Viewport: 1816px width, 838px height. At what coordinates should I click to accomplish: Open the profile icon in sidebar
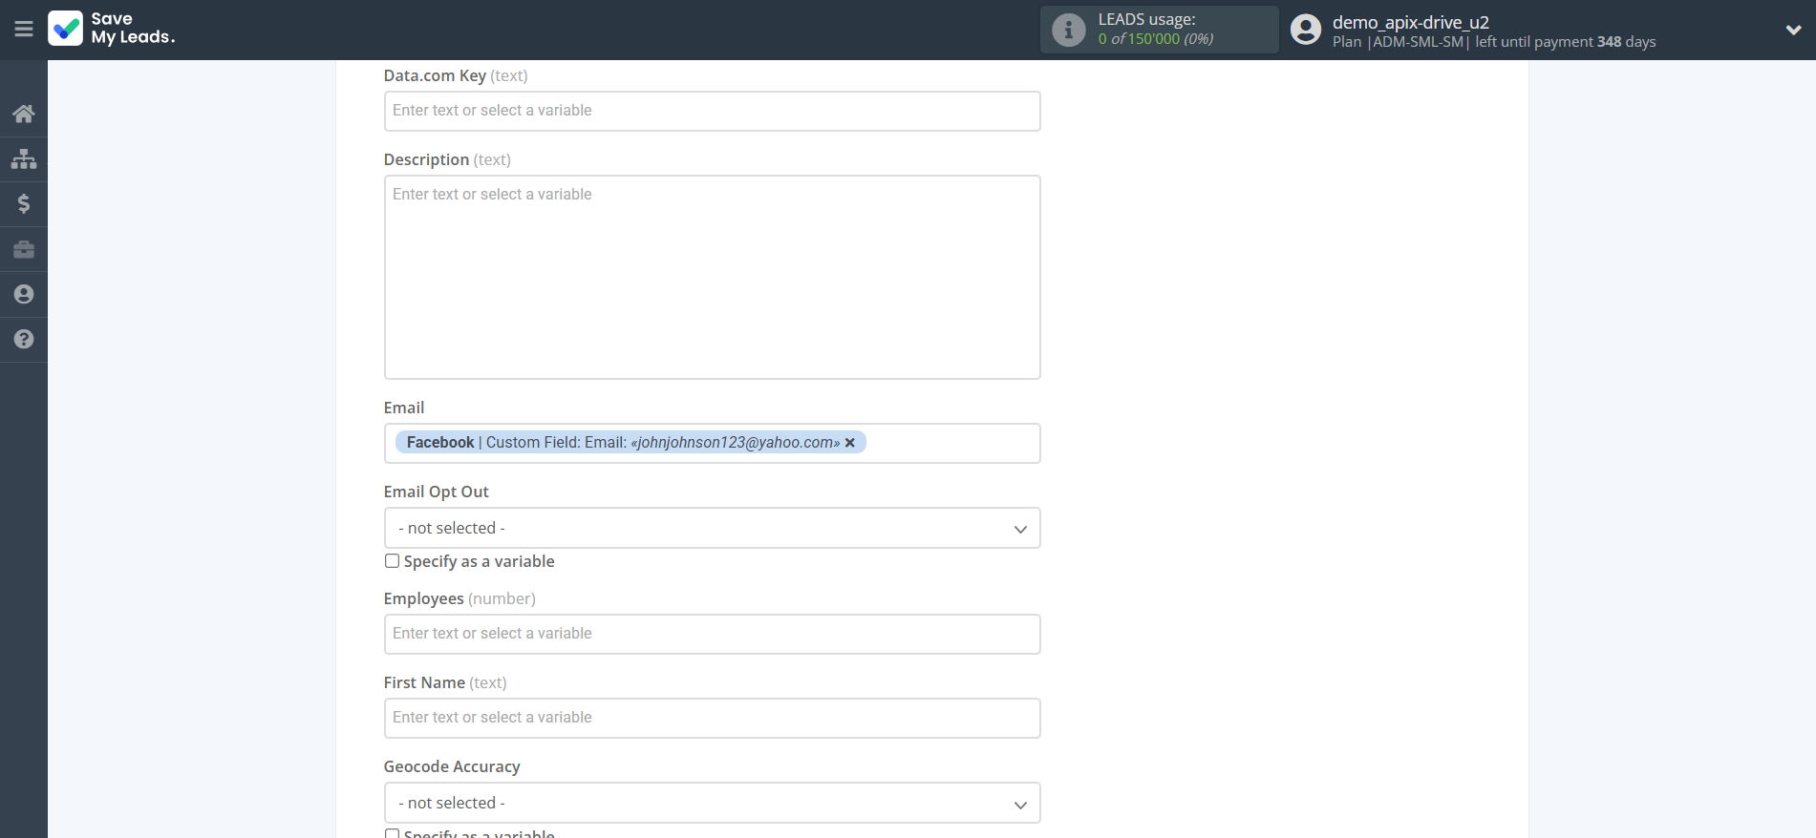(24, 294)
